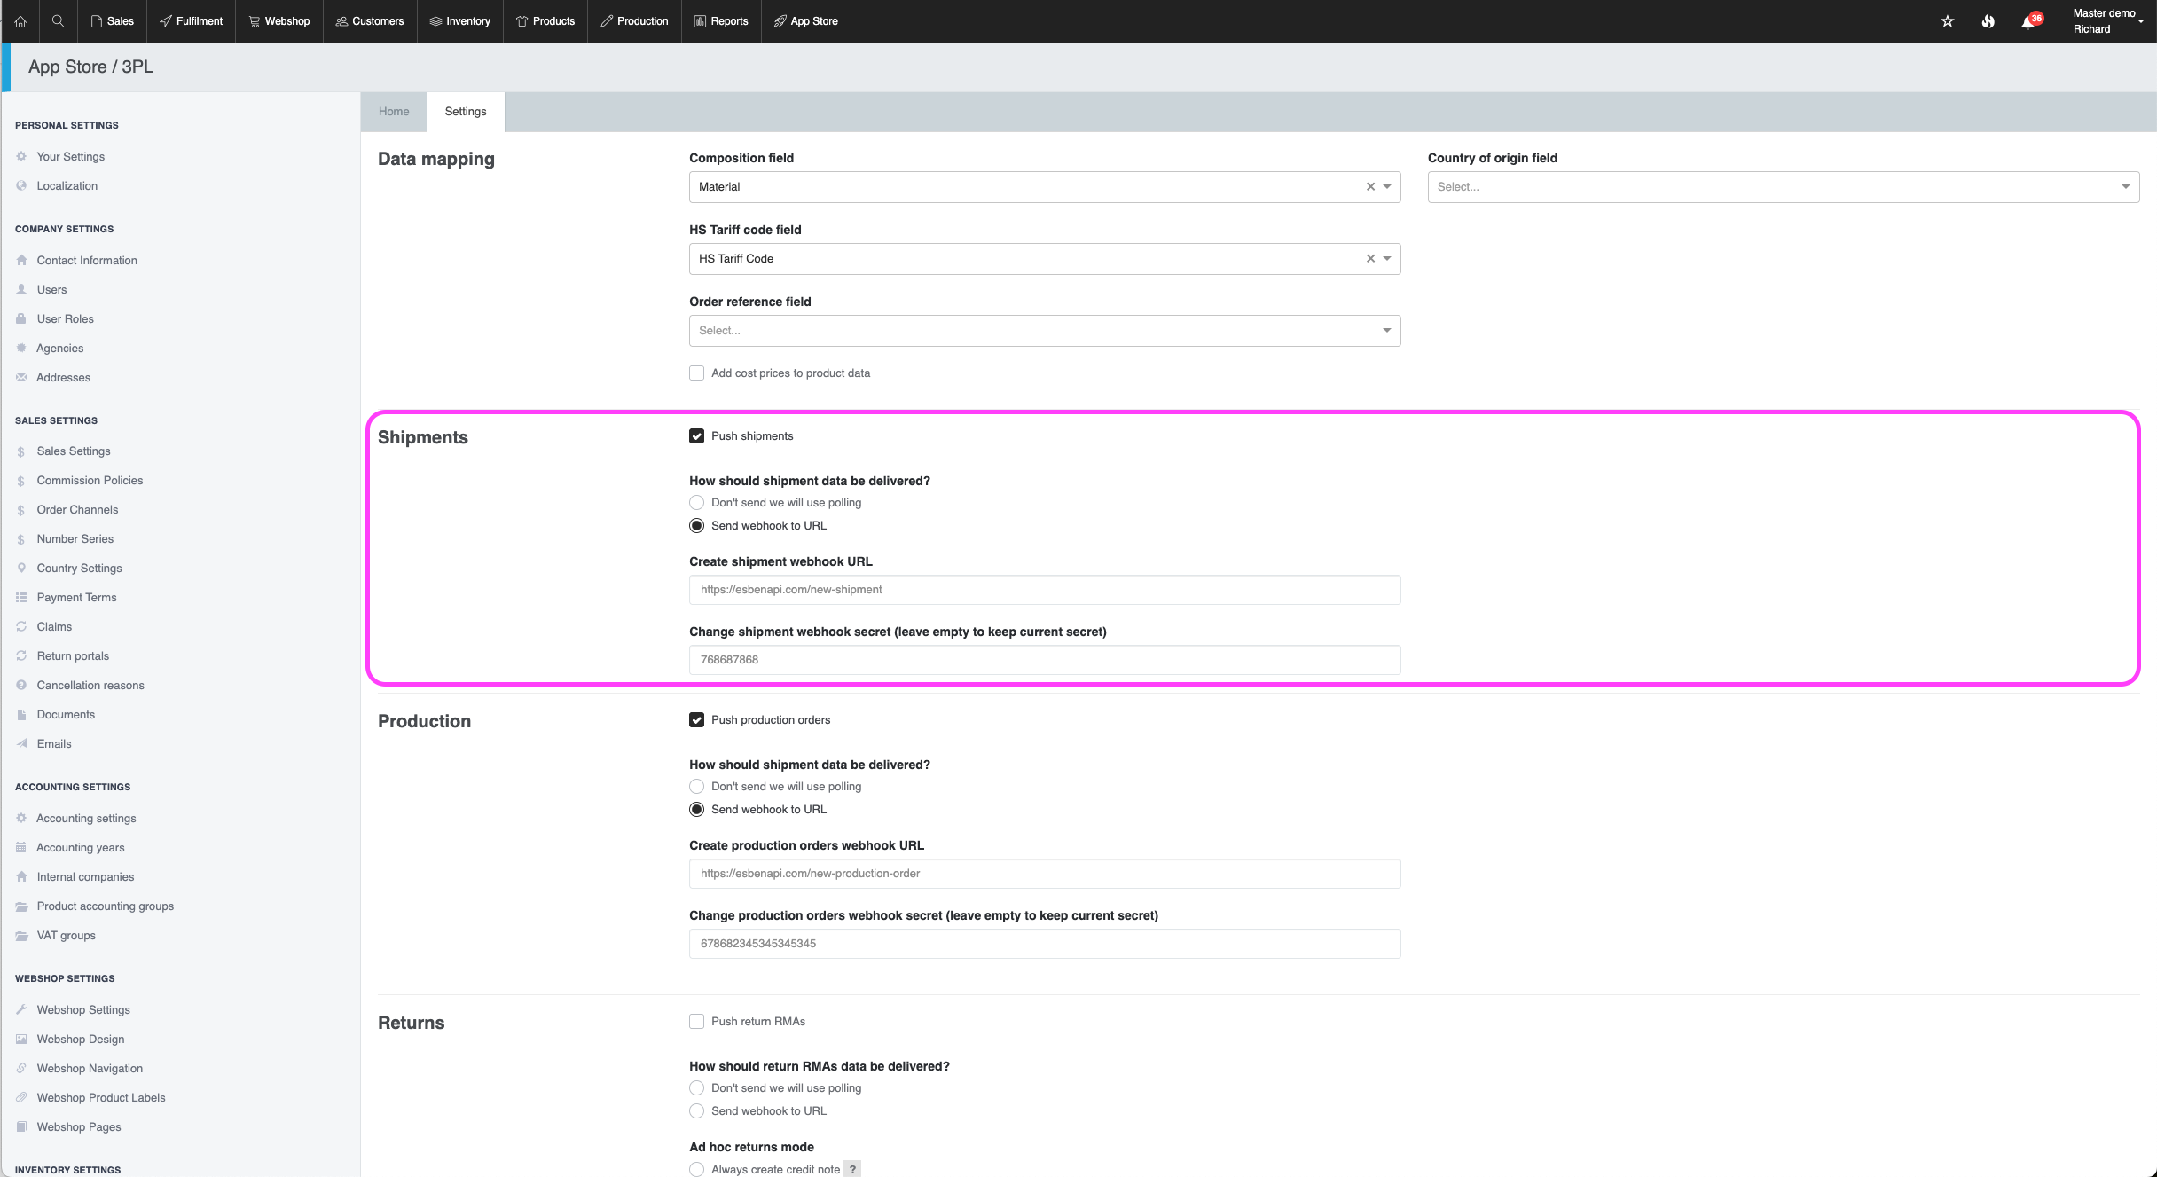Viewport: 2157px width, 1177px height.
Task: Open the Inventory menu in the top bar
Action: click(x=459, y=21)
